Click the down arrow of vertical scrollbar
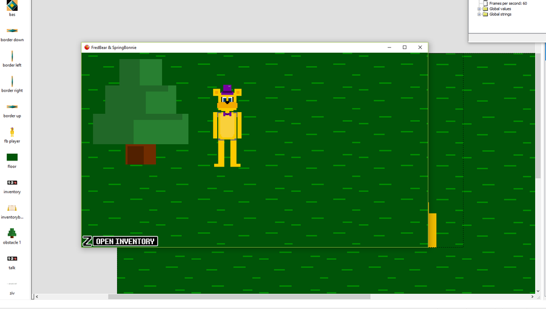 coord(538,291)
